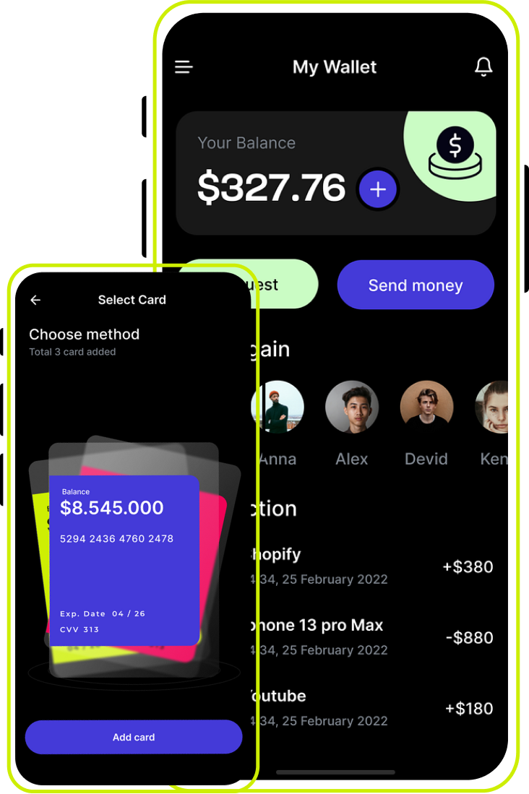The width and height of the screenshot is (529, 794).
Task: Select the partially visible Ken avatar
Action: point(491,407)
